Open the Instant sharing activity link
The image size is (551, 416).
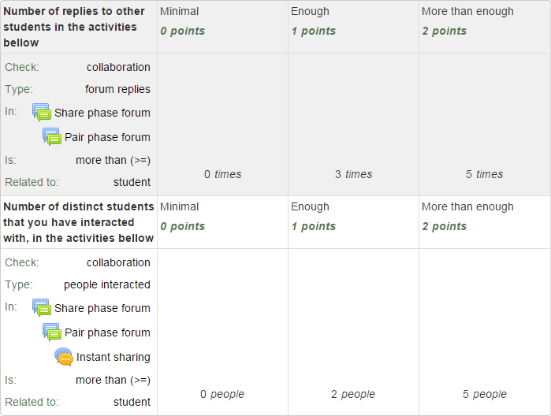pyautogui.click(x=114, y=357)
